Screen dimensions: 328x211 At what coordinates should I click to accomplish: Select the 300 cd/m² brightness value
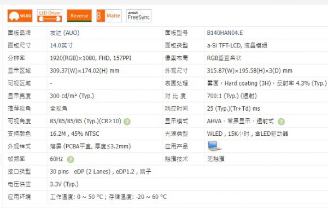click(72, 96)
